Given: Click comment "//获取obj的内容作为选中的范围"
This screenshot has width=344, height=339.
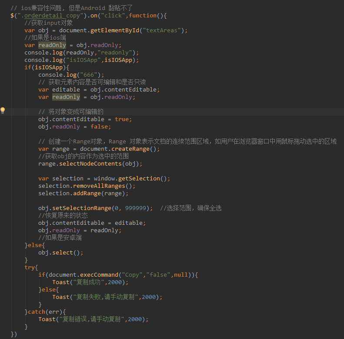Looking at the screenshot, I should coord(83,156).
